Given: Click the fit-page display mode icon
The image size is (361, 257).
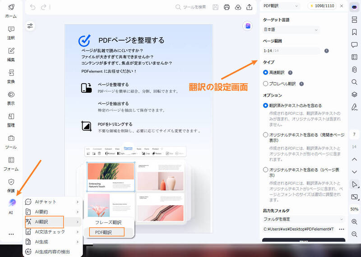Looking at the screenshot, I should pyautogui.click(x=355, y=197).
